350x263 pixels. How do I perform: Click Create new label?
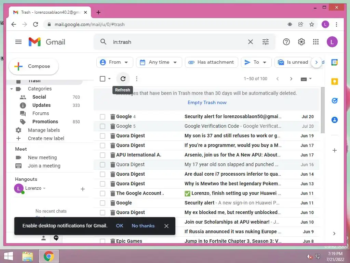46,138
